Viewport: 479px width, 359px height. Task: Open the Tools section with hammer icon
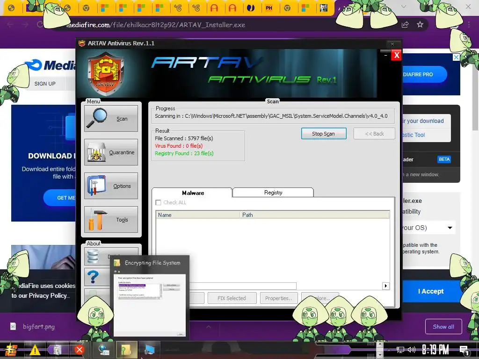tap(111, 219)
